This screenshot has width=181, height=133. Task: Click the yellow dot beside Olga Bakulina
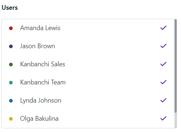(x=11, y=119)
